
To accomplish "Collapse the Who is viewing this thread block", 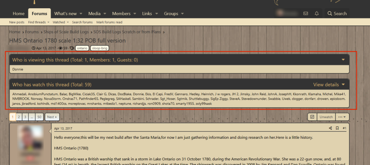I will pos(343,60).
